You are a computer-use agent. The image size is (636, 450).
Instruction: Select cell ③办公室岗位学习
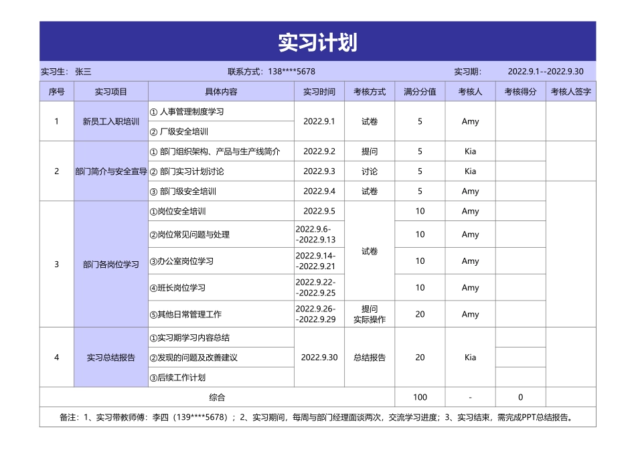(221, 261)
